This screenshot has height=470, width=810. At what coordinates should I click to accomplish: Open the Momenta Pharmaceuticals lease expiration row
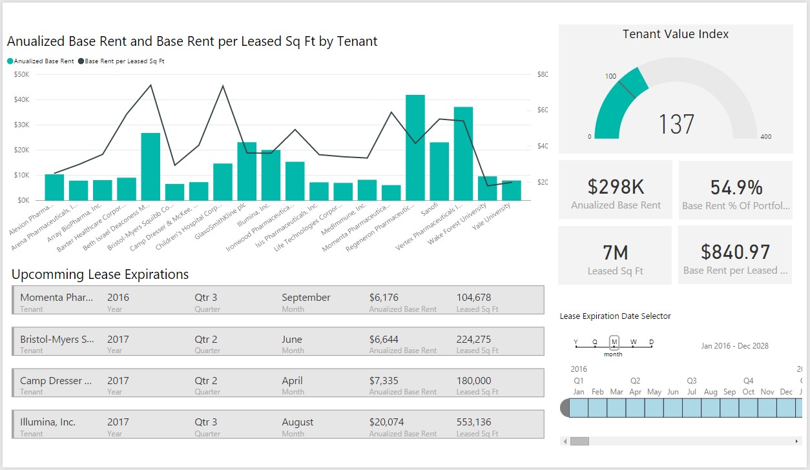point(278,300)
